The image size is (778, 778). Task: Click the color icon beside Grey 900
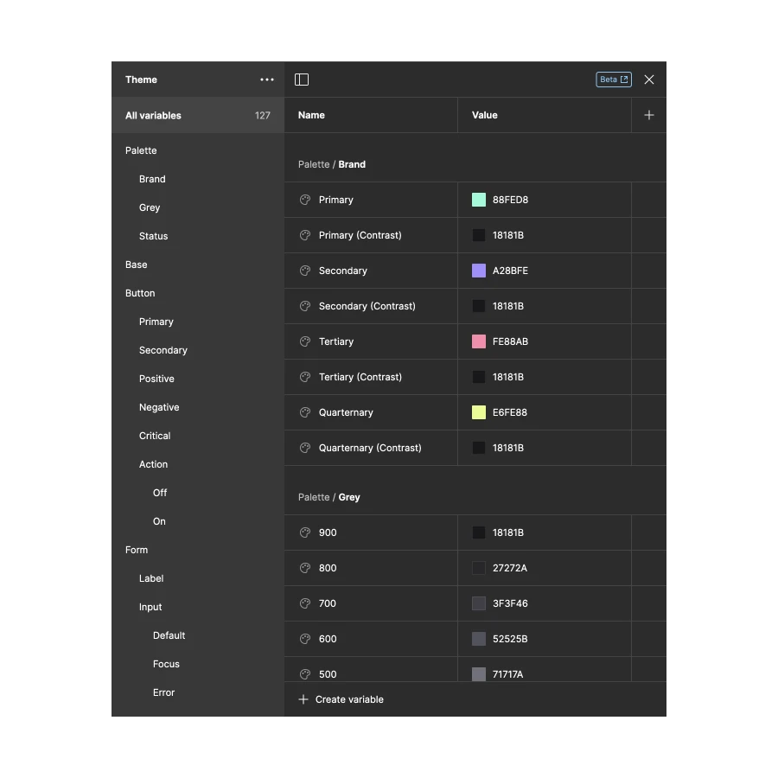pyautogui.click(x=305, y=532)
